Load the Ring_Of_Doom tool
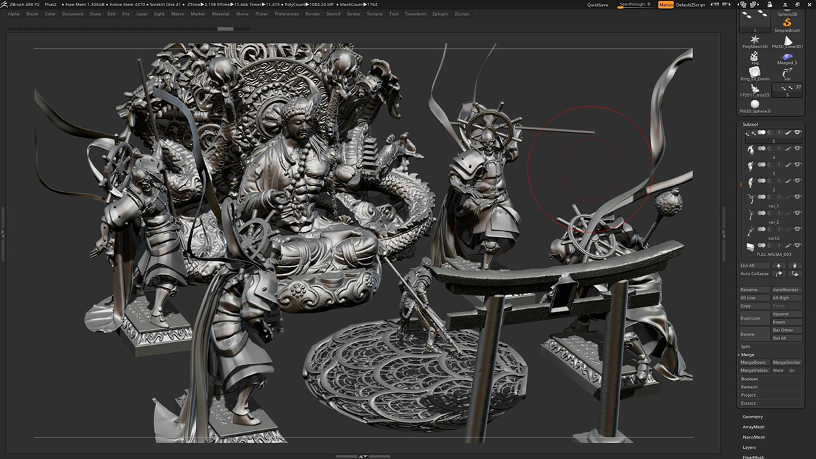The image size is (816, 459). click(754, 72)
